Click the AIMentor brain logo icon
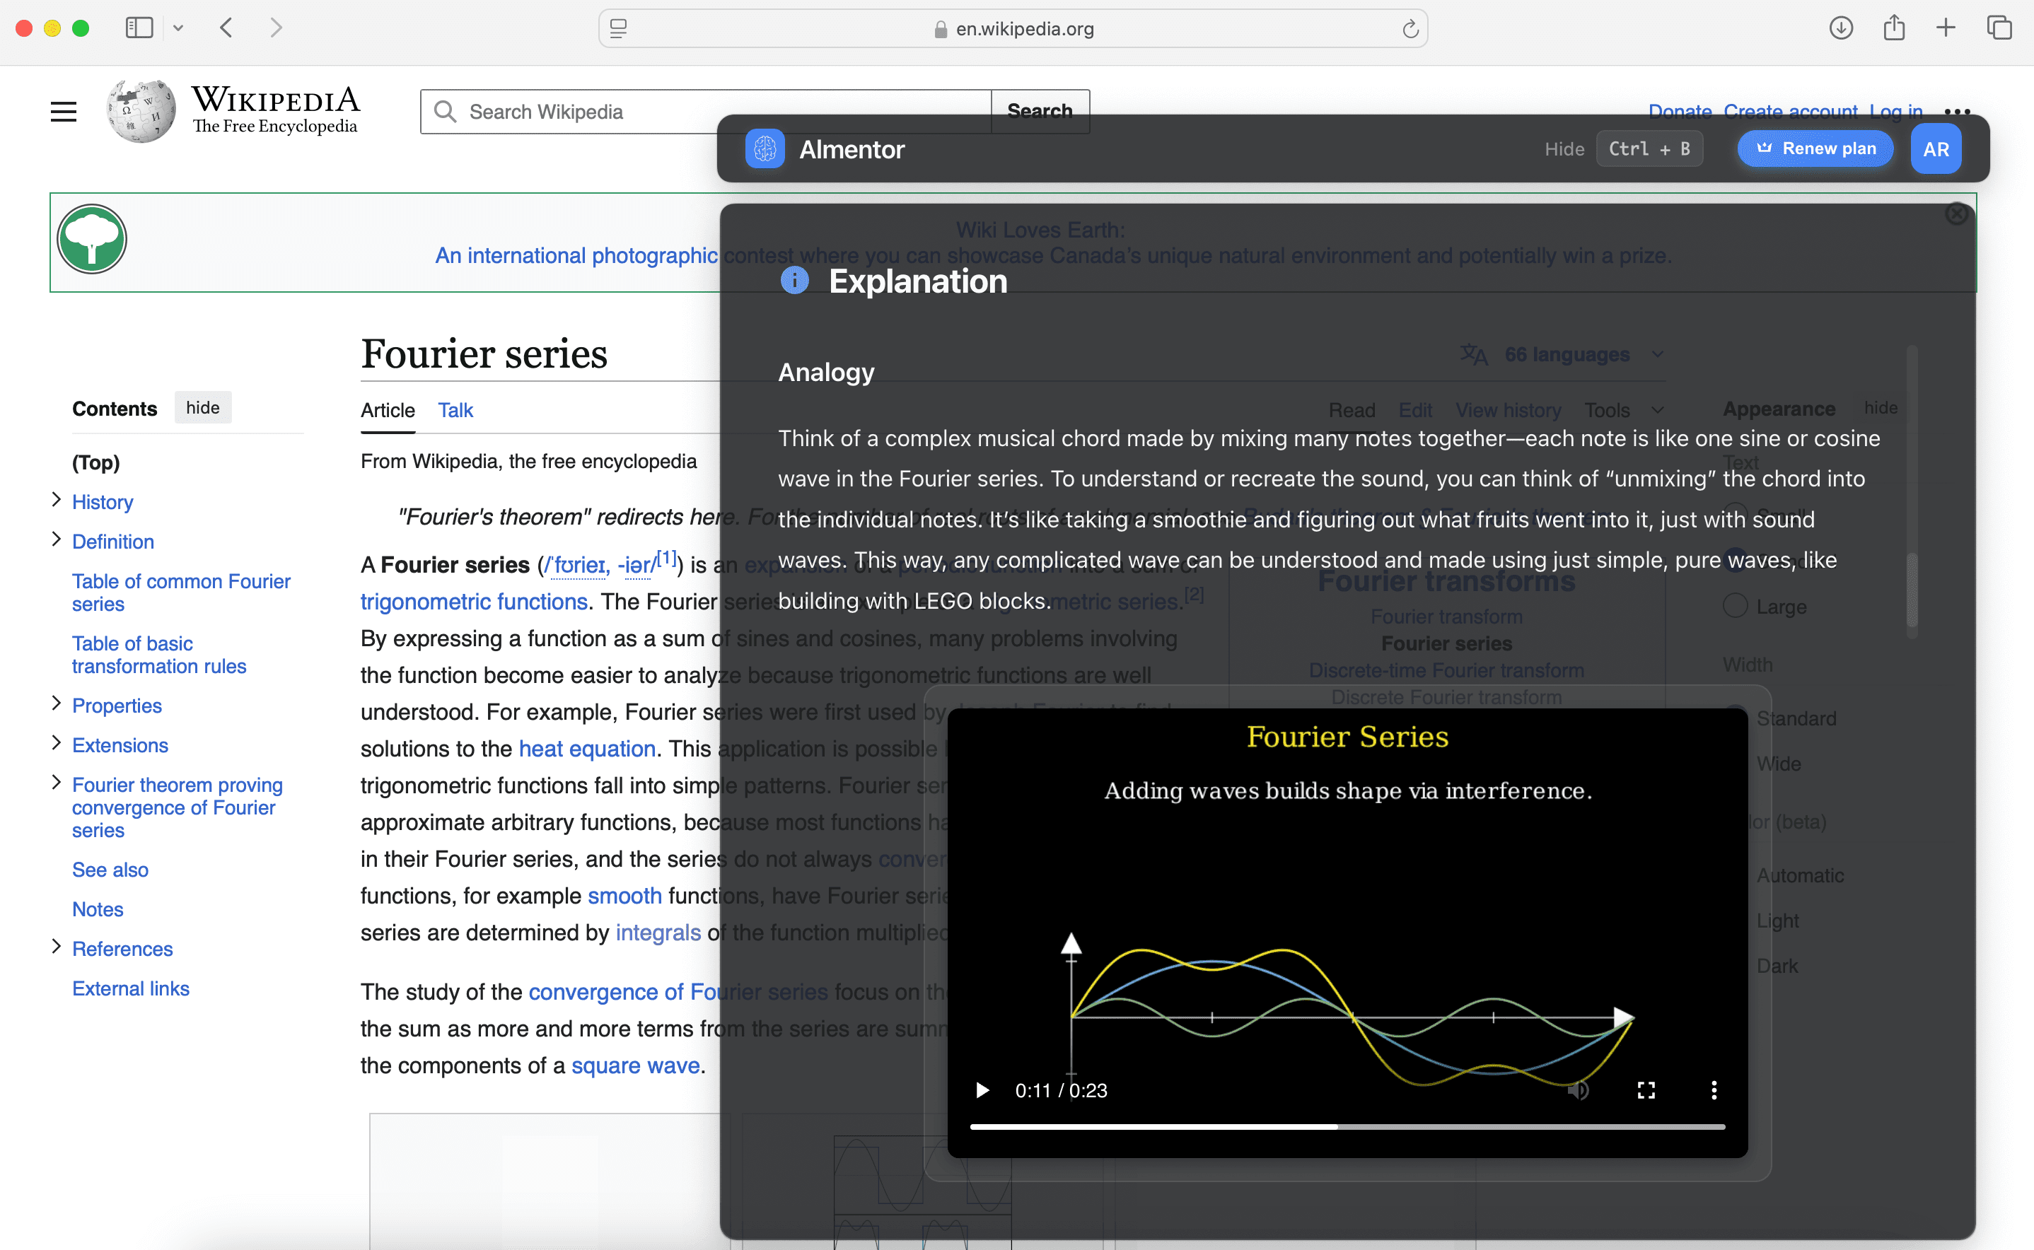 click(764, 148)
